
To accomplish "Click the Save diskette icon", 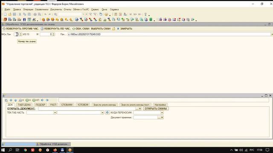I will pyautogui.click(x=15, y=14).
